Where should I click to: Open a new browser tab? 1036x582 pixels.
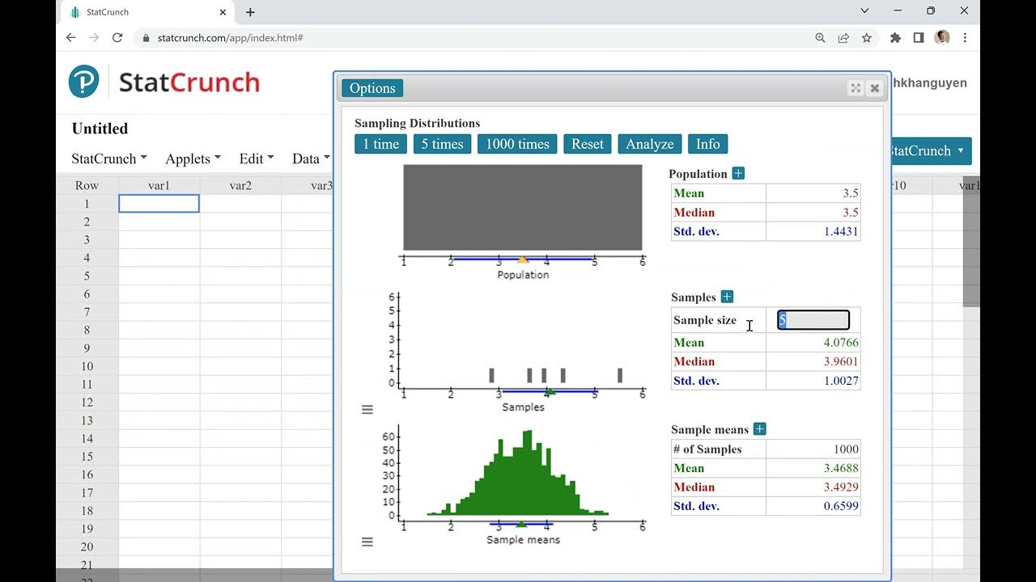(250, 12)
